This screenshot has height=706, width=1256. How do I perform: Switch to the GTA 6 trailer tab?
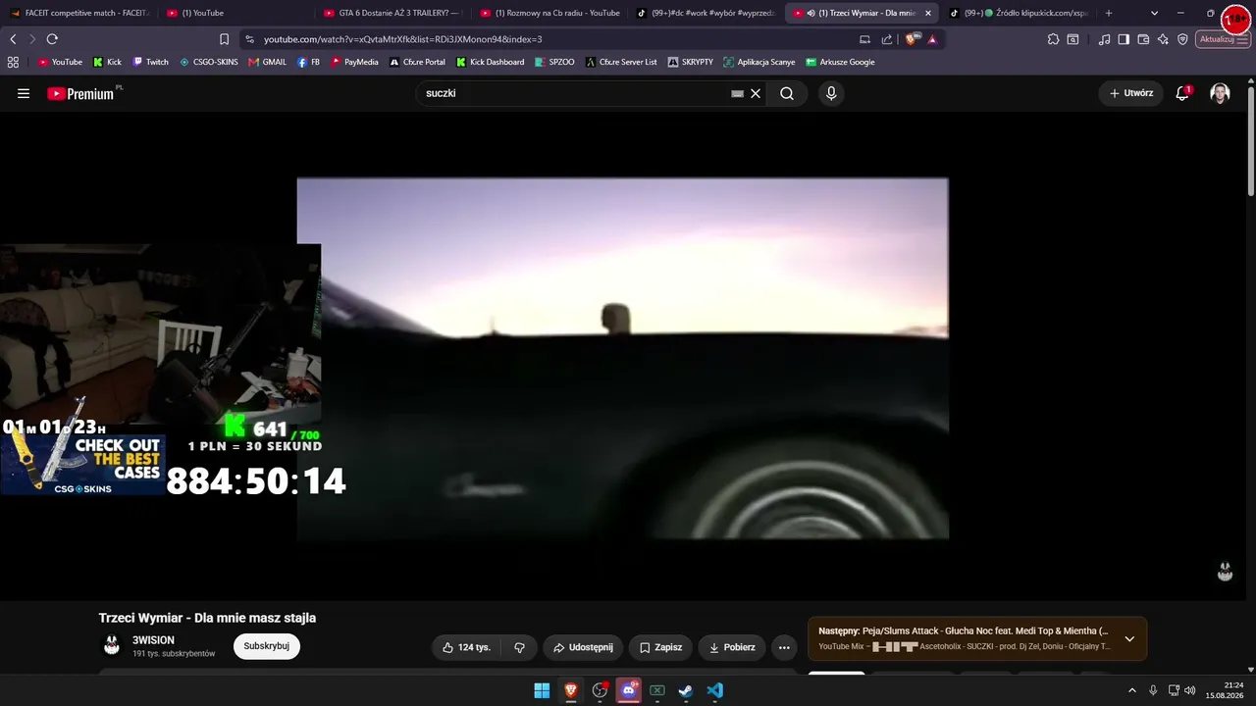pyautogui.click(x=392, y=13)
